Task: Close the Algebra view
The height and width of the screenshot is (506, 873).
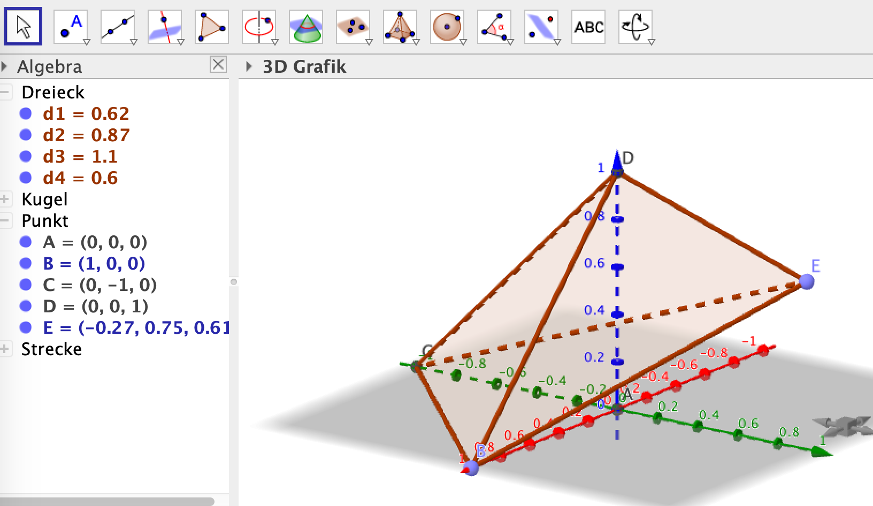Action: (218, 65)
